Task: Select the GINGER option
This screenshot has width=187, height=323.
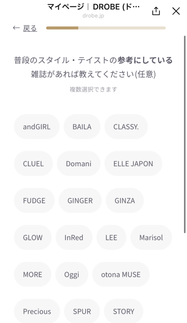Action: tap(80, 200)
